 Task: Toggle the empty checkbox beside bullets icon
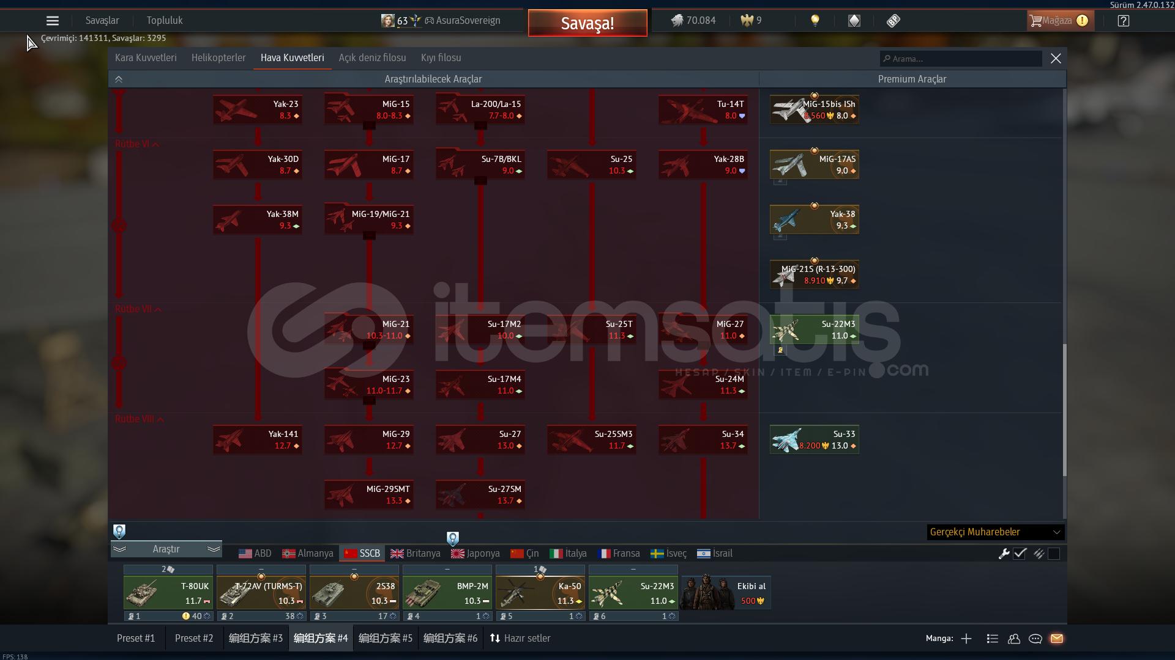point(1054,554)
